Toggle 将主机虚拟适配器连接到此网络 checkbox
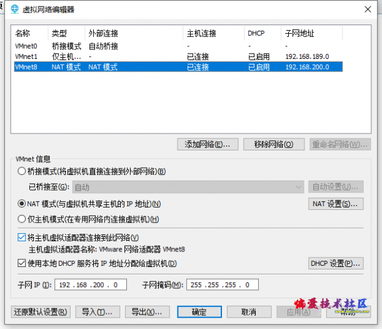382x329 pixels. (22, 237)
